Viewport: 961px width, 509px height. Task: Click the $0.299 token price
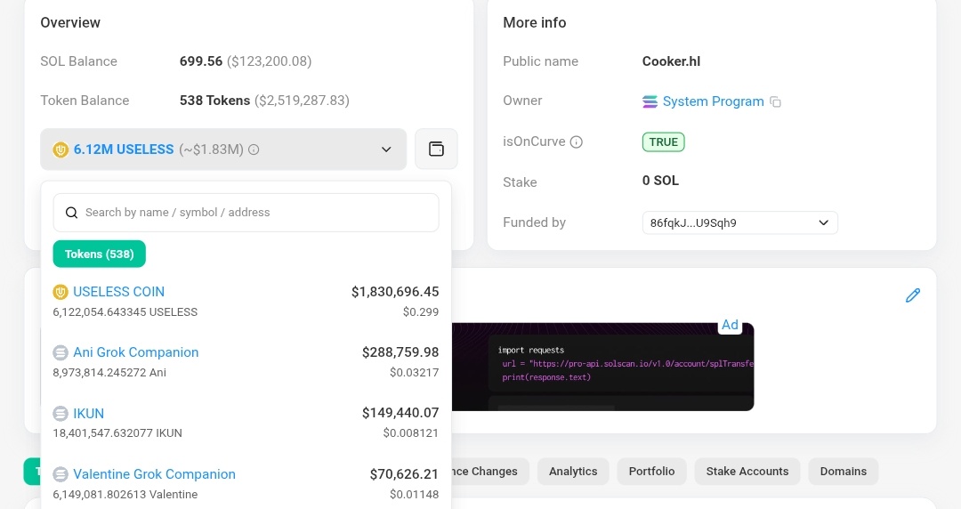click(x=420, y=312)
